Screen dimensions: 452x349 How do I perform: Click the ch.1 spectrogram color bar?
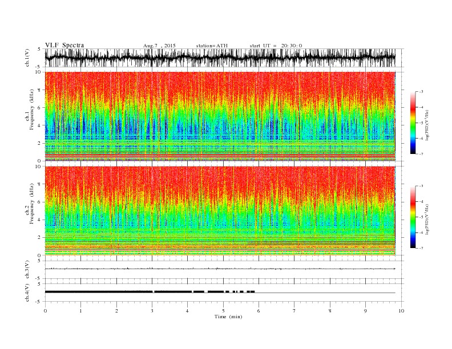coord(413,123)
